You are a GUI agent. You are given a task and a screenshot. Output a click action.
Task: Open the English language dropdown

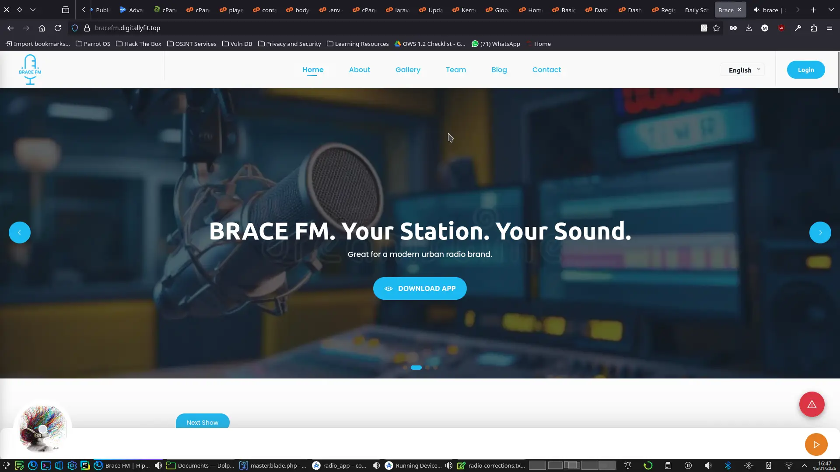click(x=742, y=70)
